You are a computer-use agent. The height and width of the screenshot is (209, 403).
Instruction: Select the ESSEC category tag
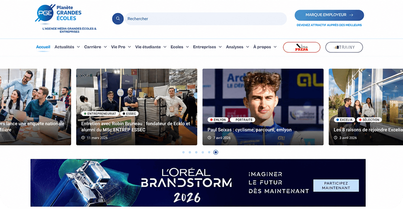[129, 114]
